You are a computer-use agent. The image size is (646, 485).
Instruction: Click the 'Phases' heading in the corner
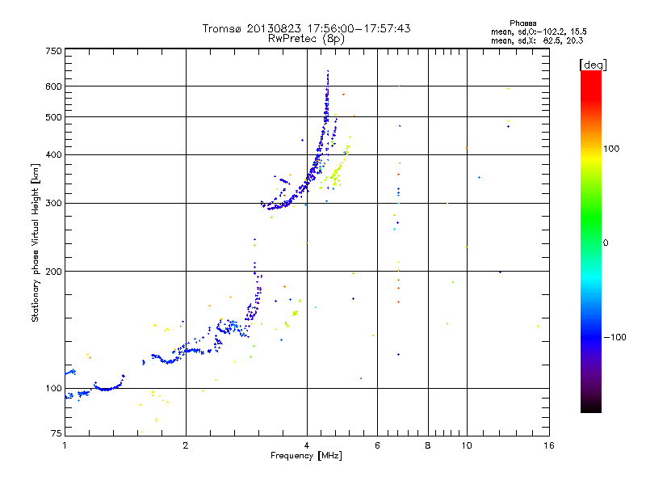click(x=522, y=23)
